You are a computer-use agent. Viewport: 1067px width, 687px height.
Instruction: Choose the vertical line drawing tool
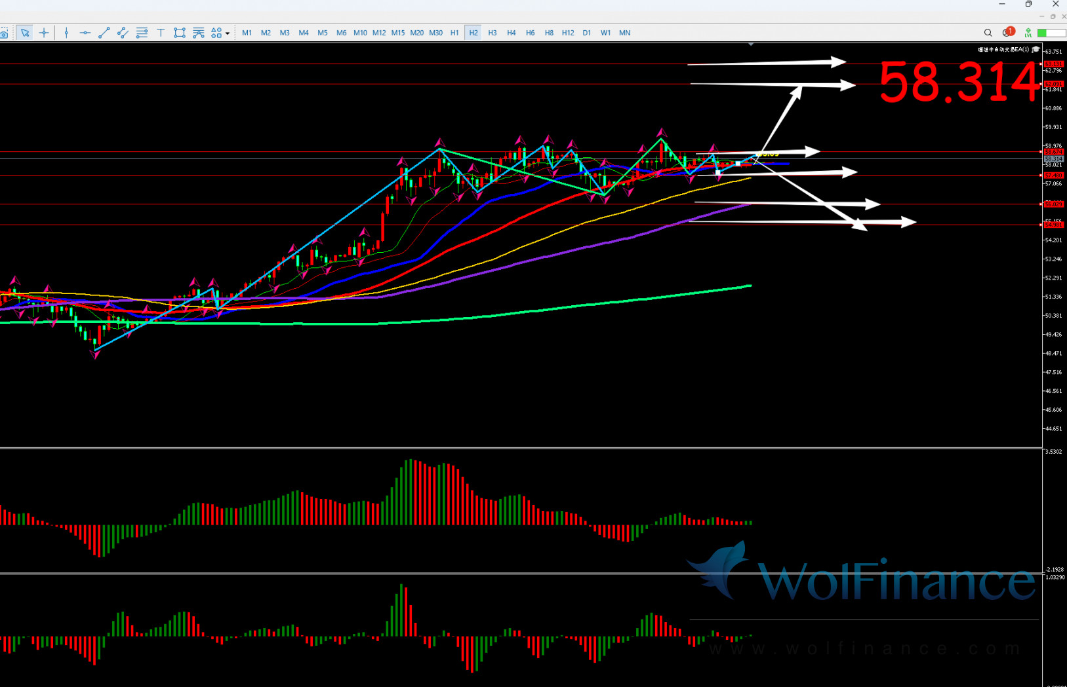66,33
